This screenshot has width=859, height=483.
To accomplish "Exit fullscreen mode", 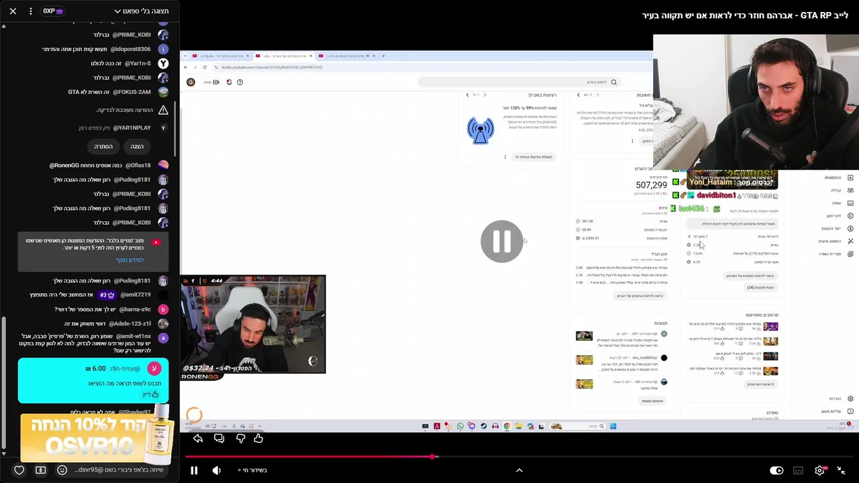I will pyautogui.click(x=841, y=470).
